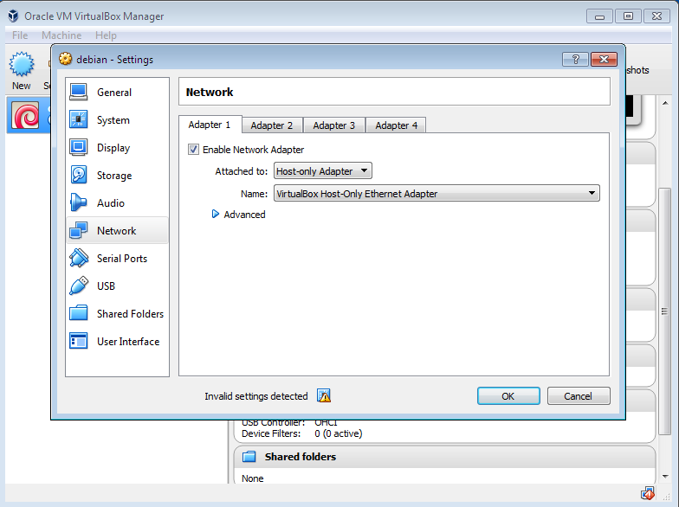Image resolution: width=679 pixels, height=507 pixels.
Task: Select General label in settings list
Action: click(x=114, y=93)
